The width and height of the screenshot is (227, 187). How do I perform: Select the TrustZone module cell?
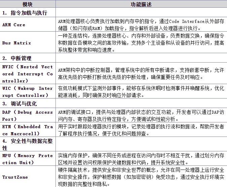15,177
